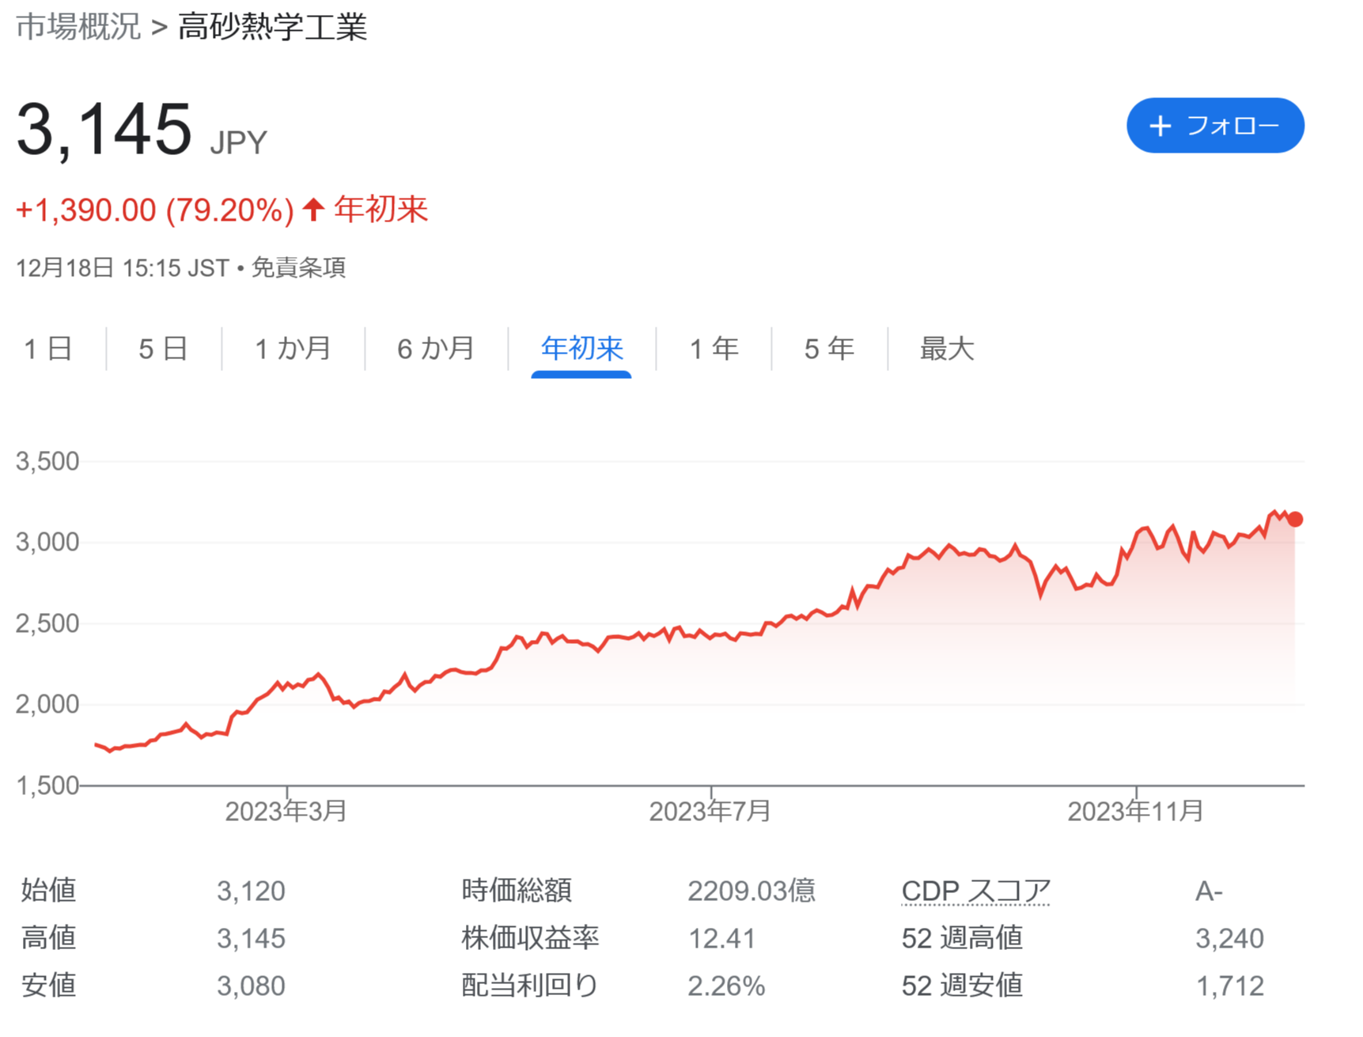Click the 2023年11月 axis label
This screenshot has width=1363, height=1037.
click(1135, 811)
